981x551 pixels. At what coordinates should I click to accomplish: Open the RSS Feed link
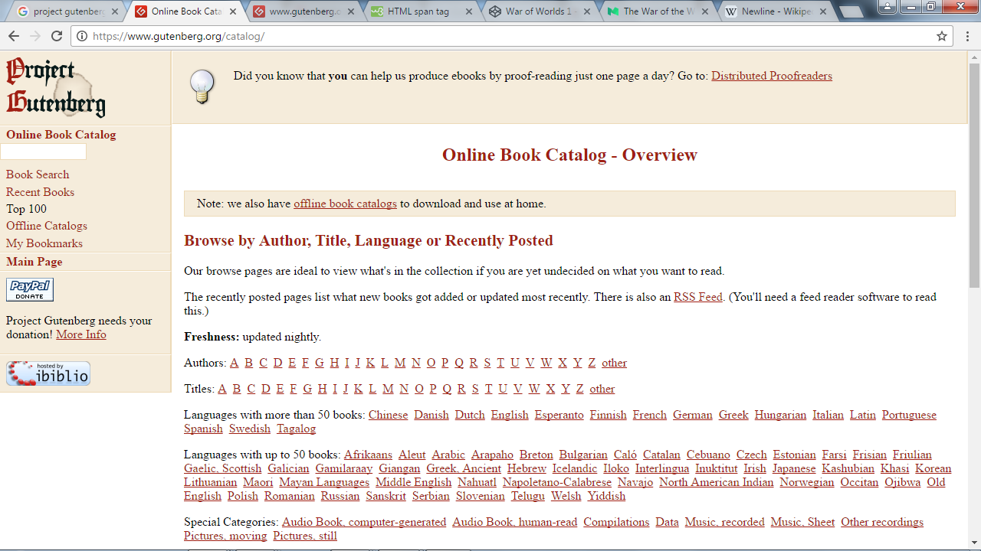coord(698,297)
